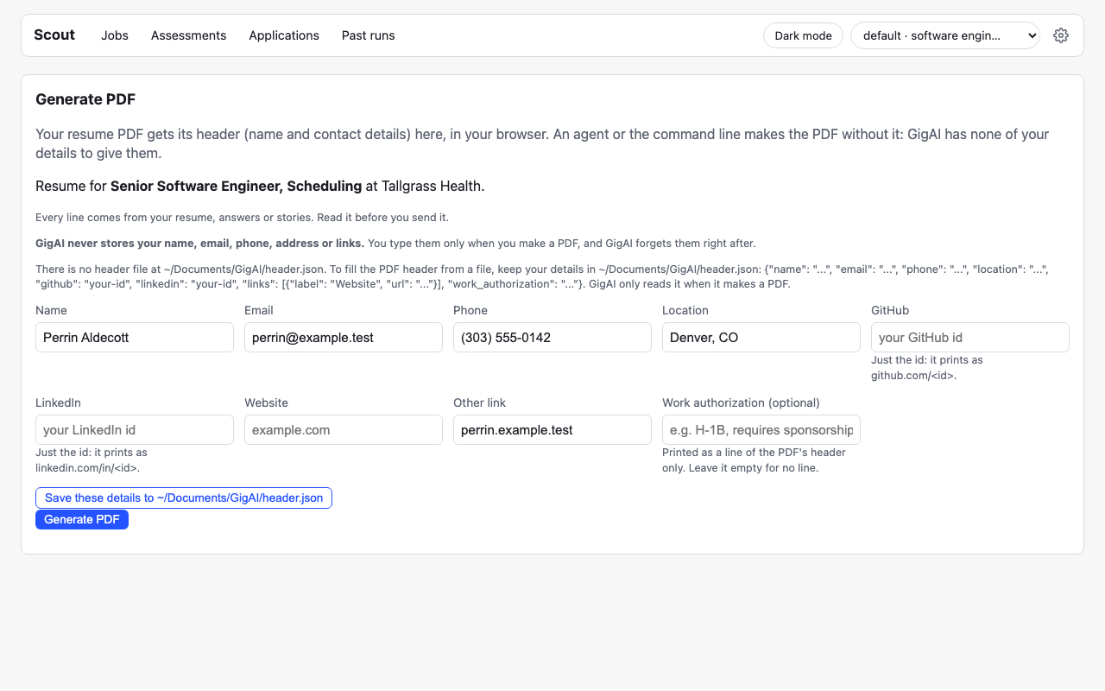The width and height of the screenshot is (1105, 691).
Task: Switch to the Applications tab
Action: (284, 35)
